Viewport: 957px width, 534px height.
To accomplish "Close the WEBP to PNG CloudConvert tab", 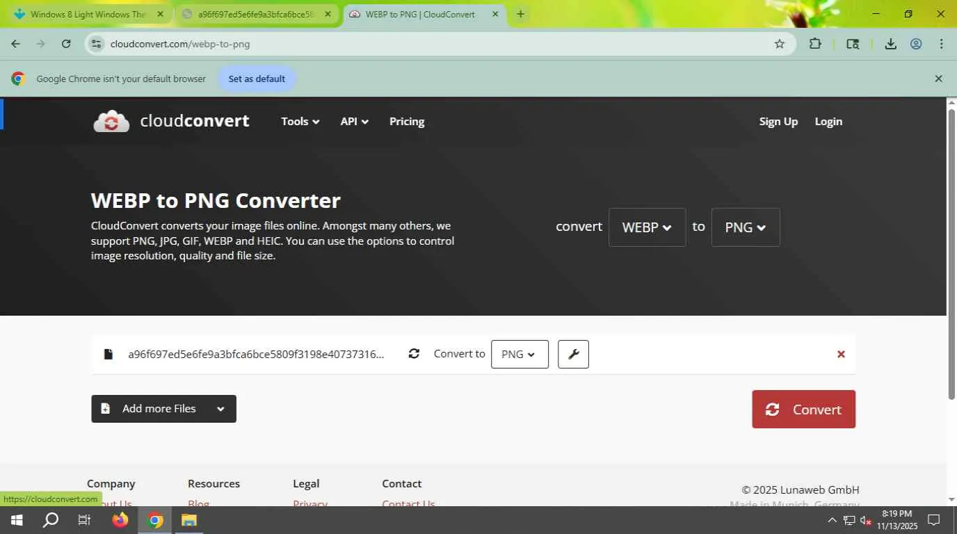I will 496,14.
